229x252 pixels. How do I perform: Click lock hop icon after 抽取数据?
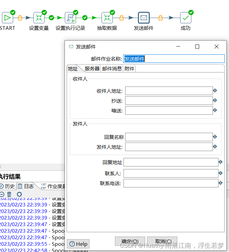click(122, 18)
